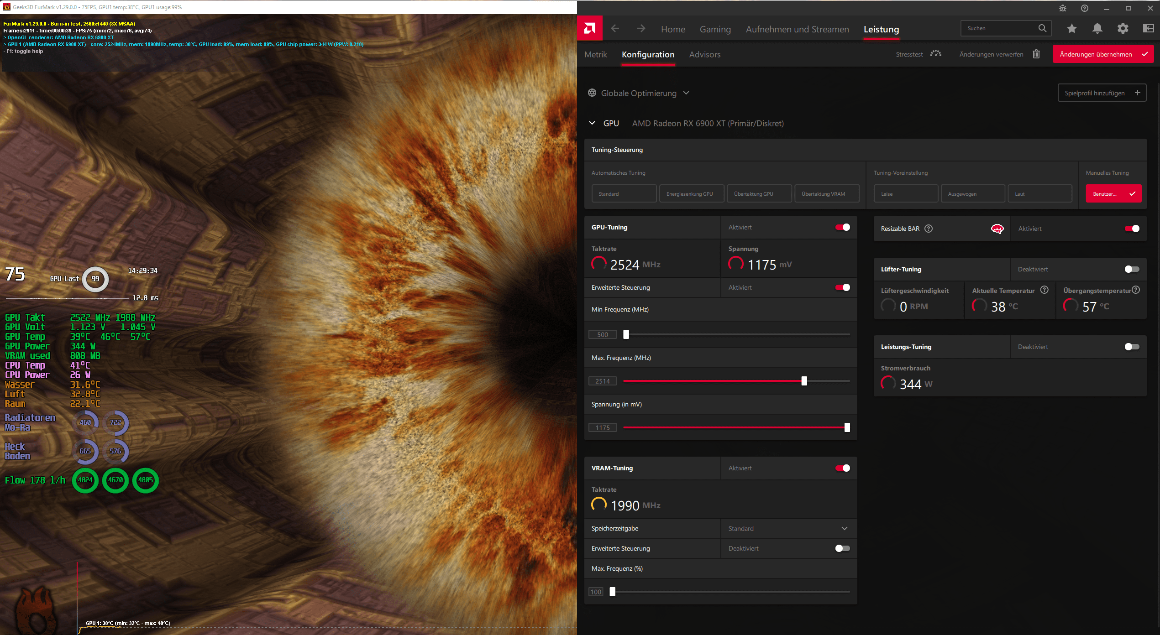Switch to the Metrik subtab
This screenshot has height=635, width=1160.
point(595,54)
